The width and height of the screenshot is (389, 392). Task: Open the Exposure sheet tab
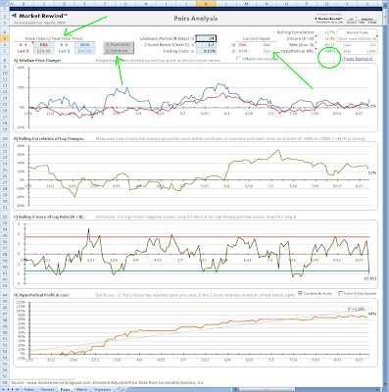[102, 389]
